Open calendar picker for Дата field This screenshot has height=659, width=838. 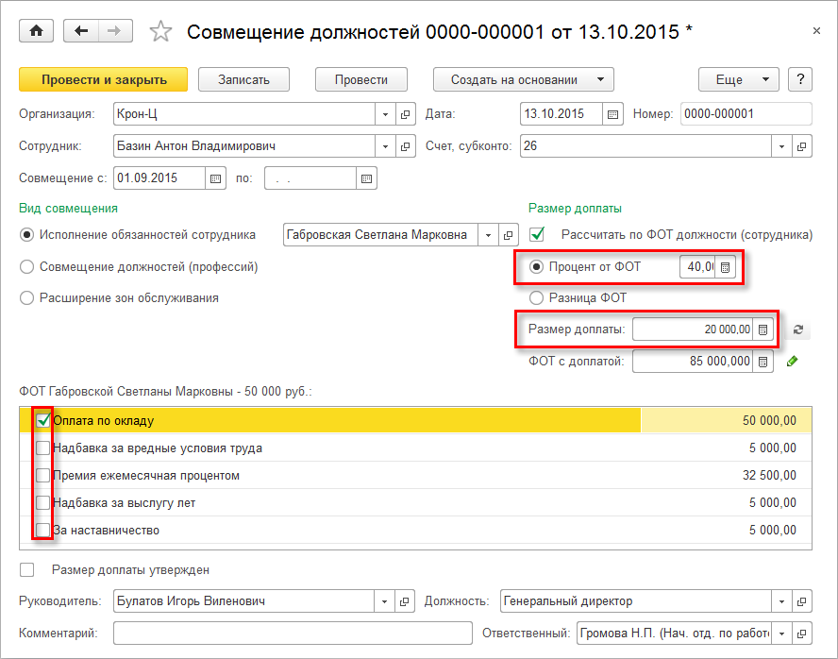click(x=613, y=114)
